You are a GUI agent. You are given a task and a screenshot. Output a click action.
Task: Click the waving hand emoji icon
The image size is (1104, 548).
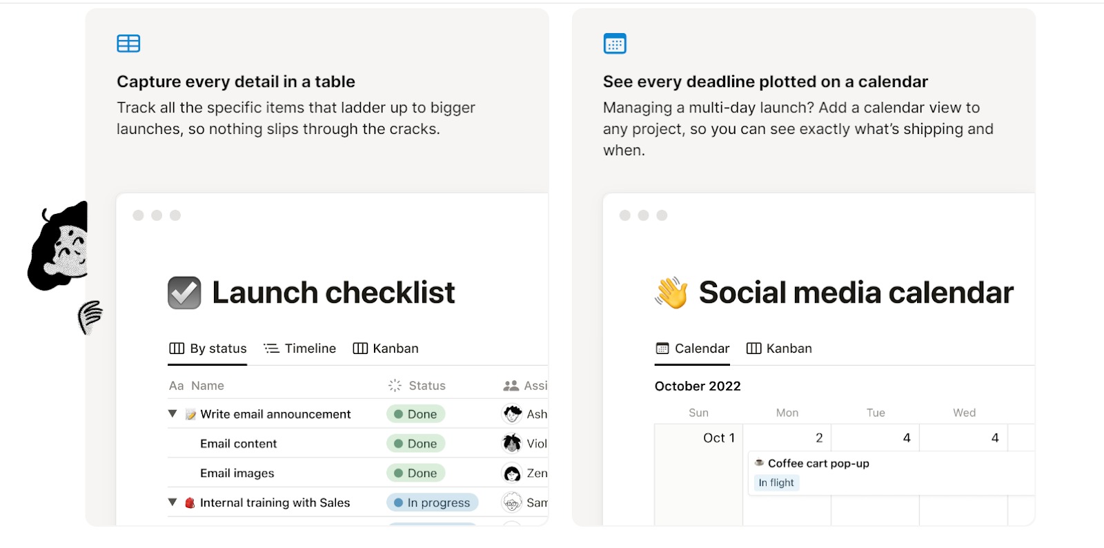point(671,293)
